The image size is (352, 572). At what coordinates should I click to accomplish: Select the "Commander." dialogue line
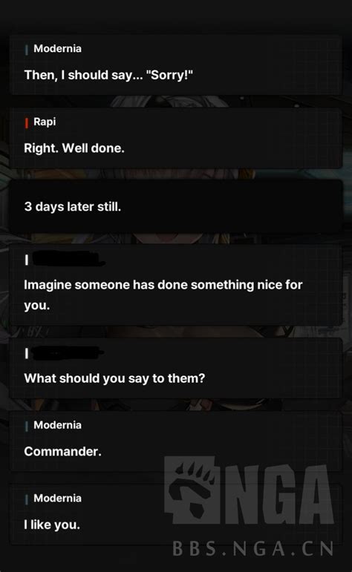click(63, 452)
